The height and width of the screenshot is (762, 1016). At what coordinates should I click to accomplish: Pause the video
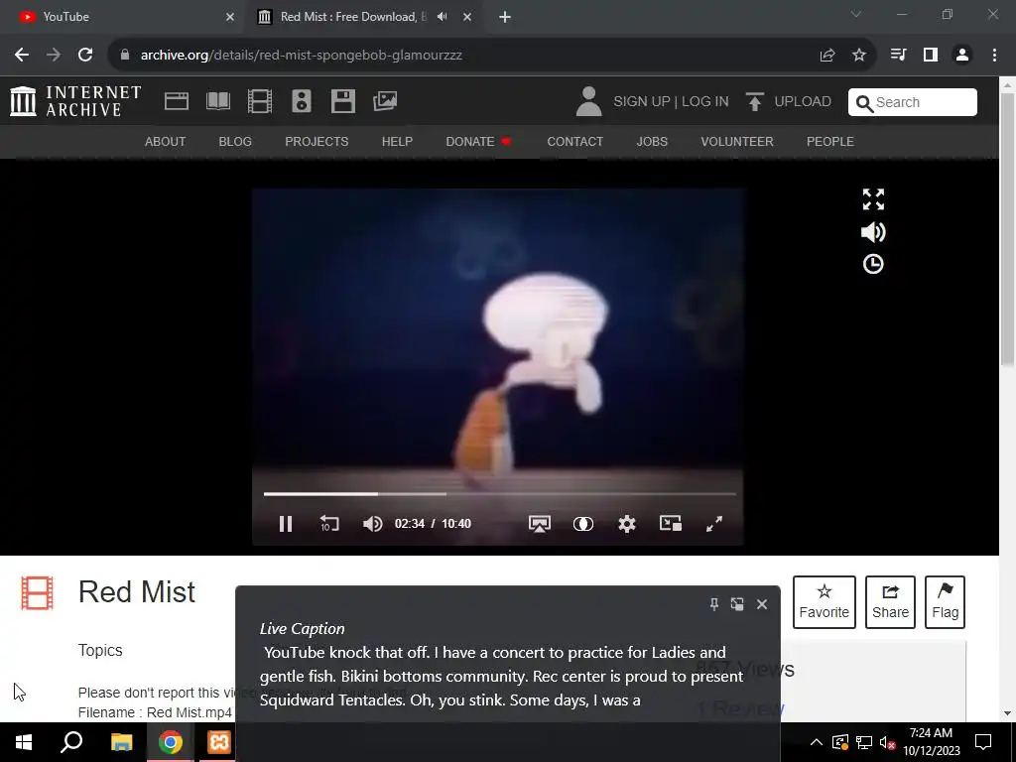285,524
